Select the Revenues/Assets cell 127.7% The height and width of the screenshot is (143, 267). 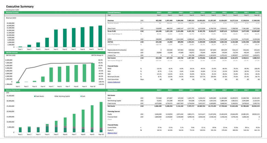202,77
